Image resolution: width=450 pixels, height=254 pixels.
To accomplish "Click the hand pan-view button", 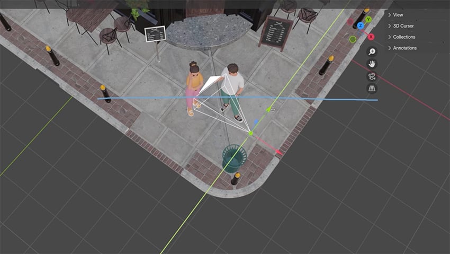I will pyautogui.click(x=372, y=64).
